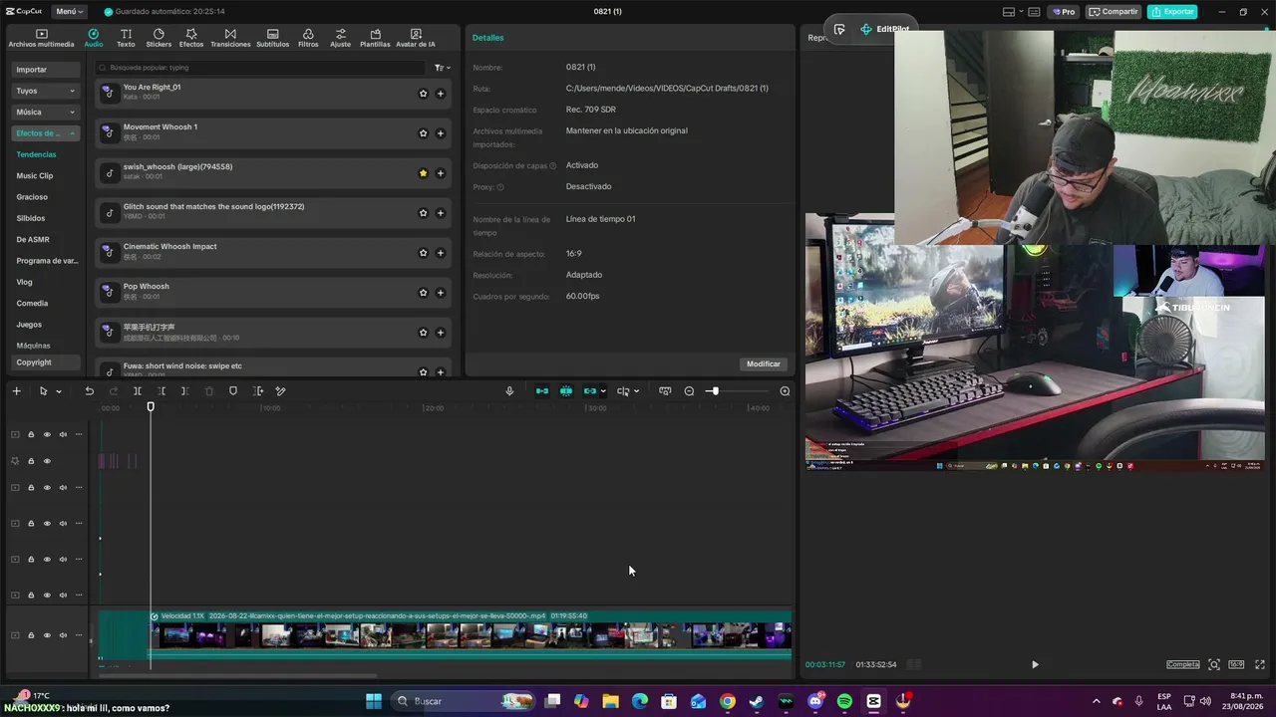Viewport: 1276px width, 717px height.
Task: Click the Exportar button
Action: point(1172,12)
